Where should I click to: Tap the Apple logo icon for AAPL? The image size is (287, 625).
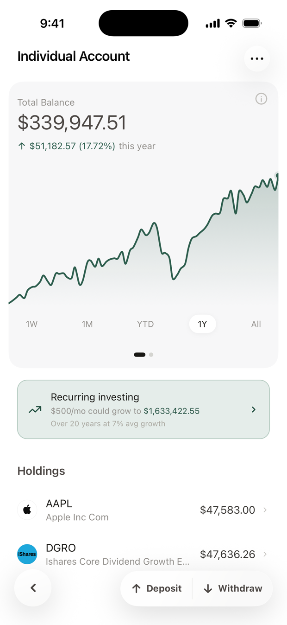27,510
